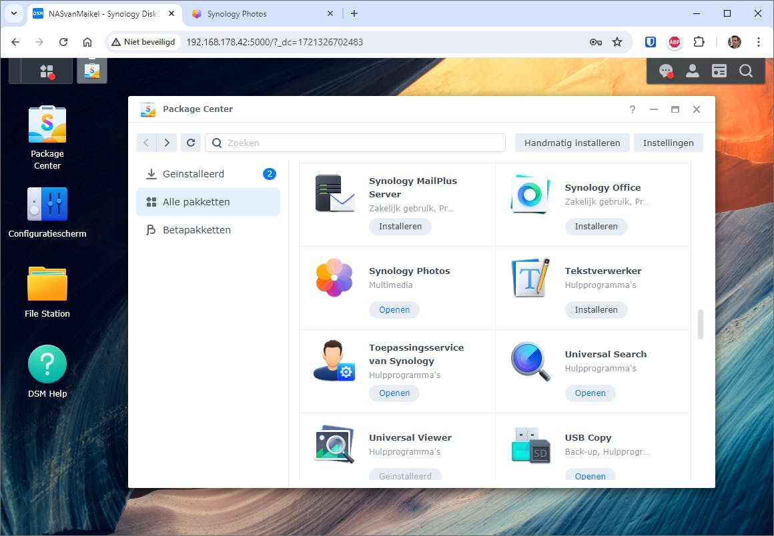
Task: Install Synology Office
Action: (x=597, y=226)
